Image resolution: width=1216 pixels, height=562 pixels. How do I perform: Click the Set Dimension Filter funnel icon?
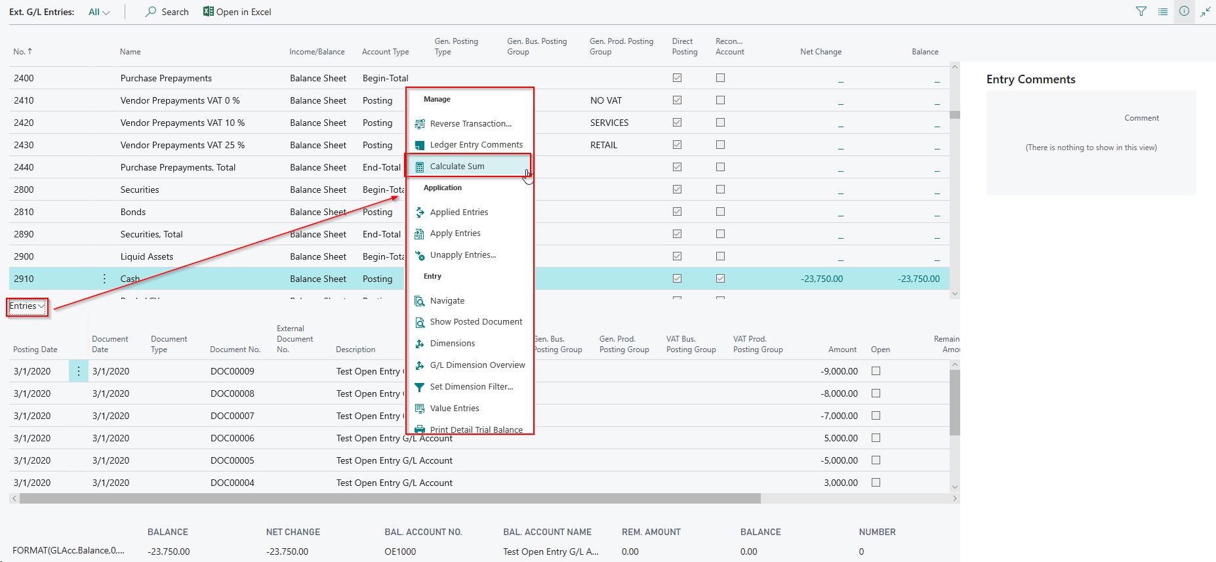click(x=420, y=387)
